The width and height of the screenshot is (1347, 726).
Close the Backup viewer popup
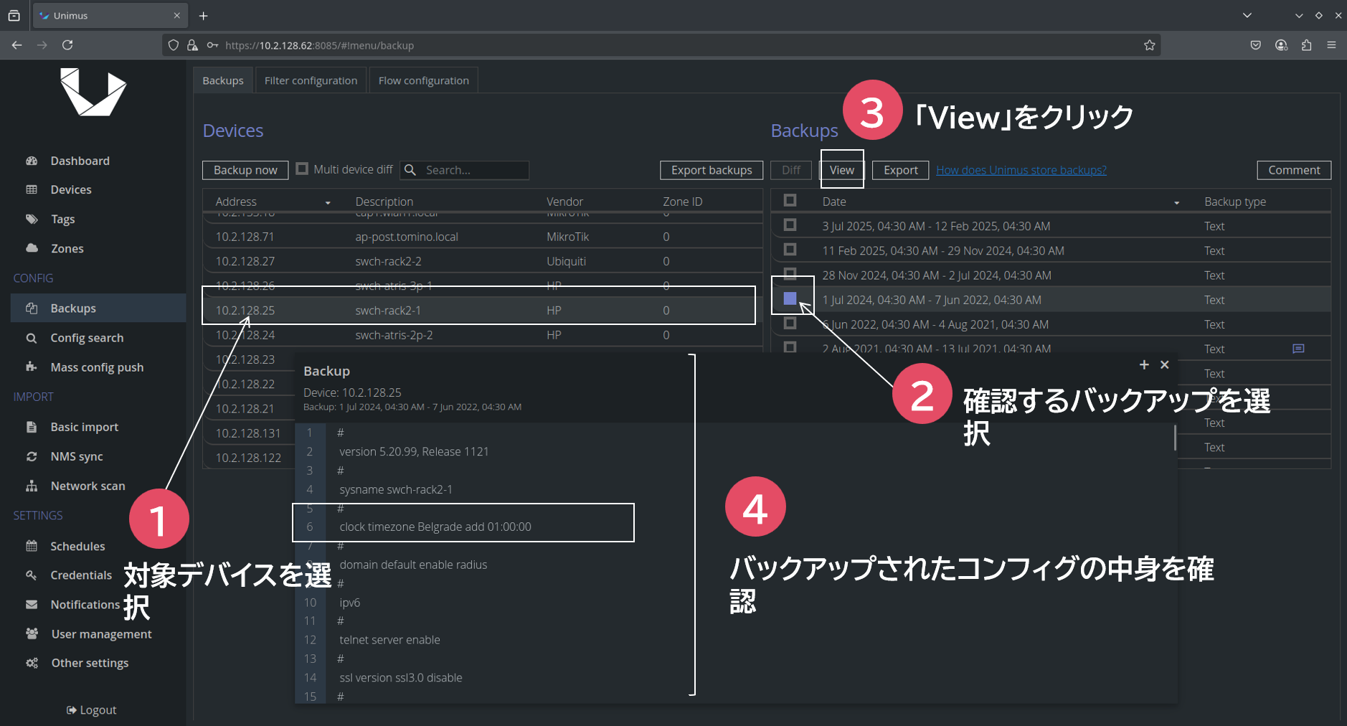pyautogui.click(x=1165, y=365)
